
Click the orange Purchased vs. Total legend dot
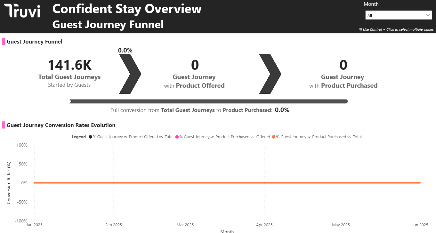(274, 137)
